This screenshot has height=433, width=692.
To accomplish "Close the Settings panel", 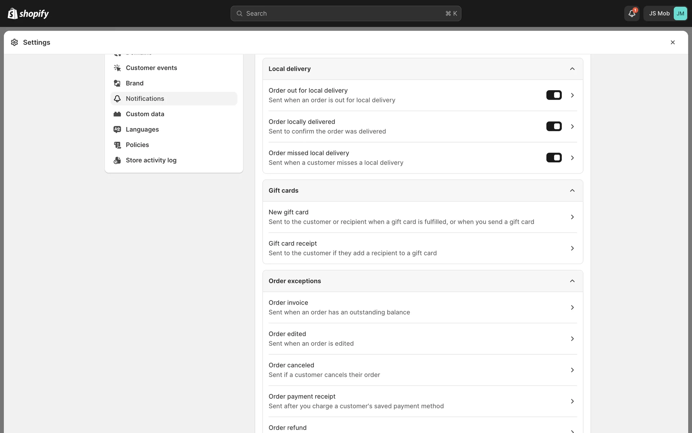I will click(672, 43).
